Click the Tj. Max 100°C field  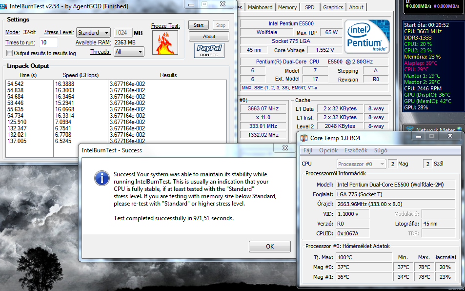(364, 257)
